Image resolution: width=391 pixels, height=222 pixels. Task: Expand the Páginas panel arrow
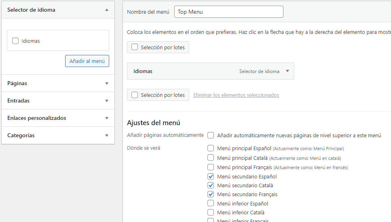107,84
